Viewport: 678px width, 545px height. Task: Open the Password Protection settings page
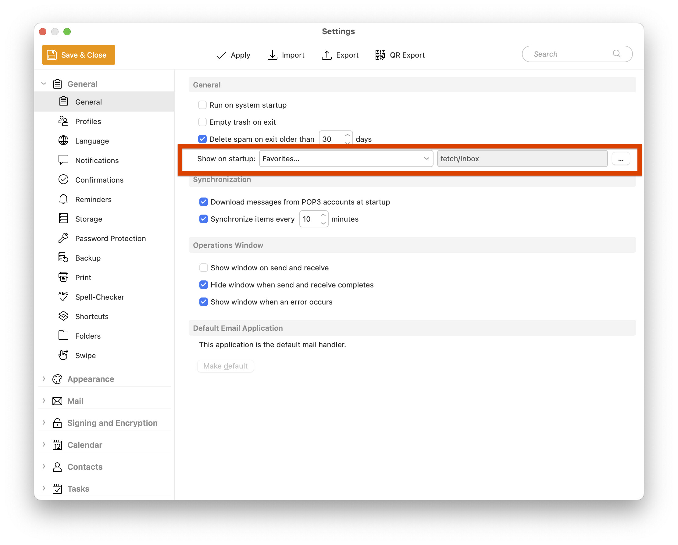click(104, 238)
